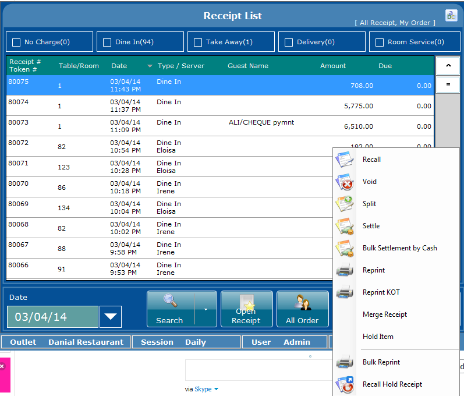The height and width of the screenshot is (396, 464).
Task: Click the Reprint printer icon
Action: (x=345, y=270)
